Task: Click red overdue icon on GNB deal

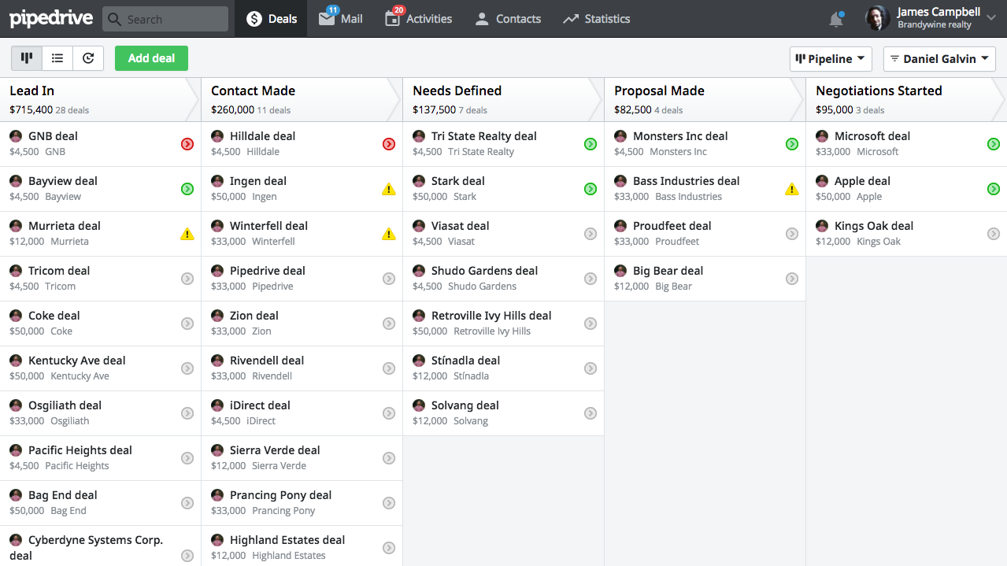Action: (x=187, y=144)
